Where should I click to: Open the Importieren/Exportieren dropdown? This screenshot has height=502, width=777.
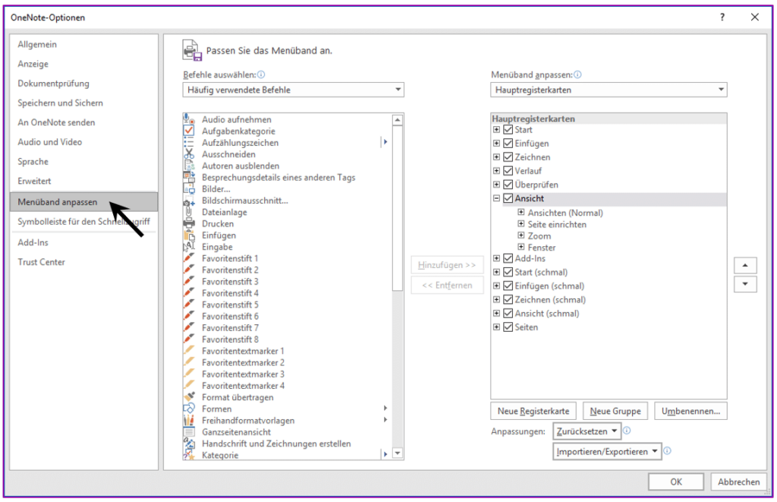(x=607, y=451)
